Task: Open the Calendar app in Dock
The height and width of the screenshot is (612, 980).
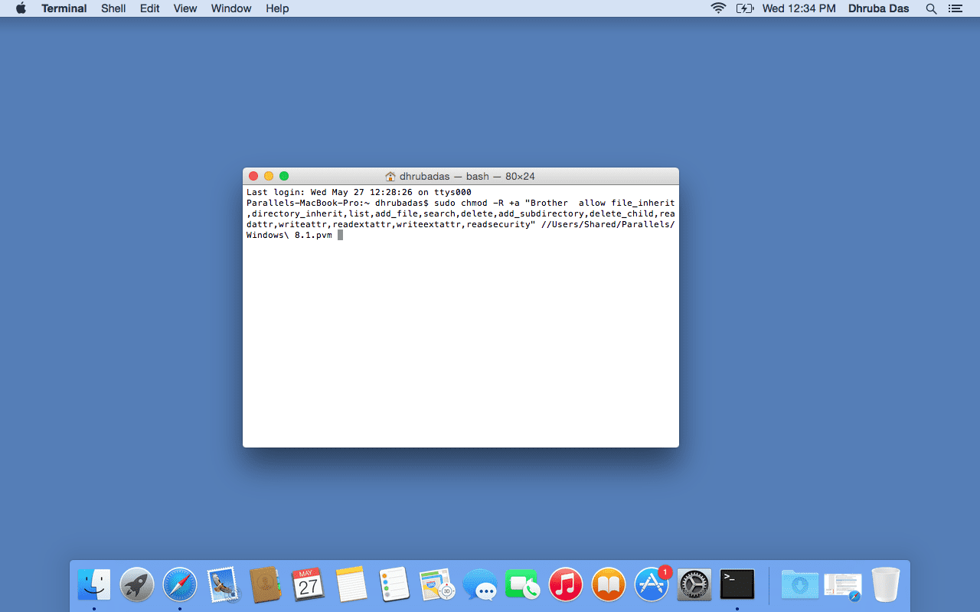Action: coord(308,586)
